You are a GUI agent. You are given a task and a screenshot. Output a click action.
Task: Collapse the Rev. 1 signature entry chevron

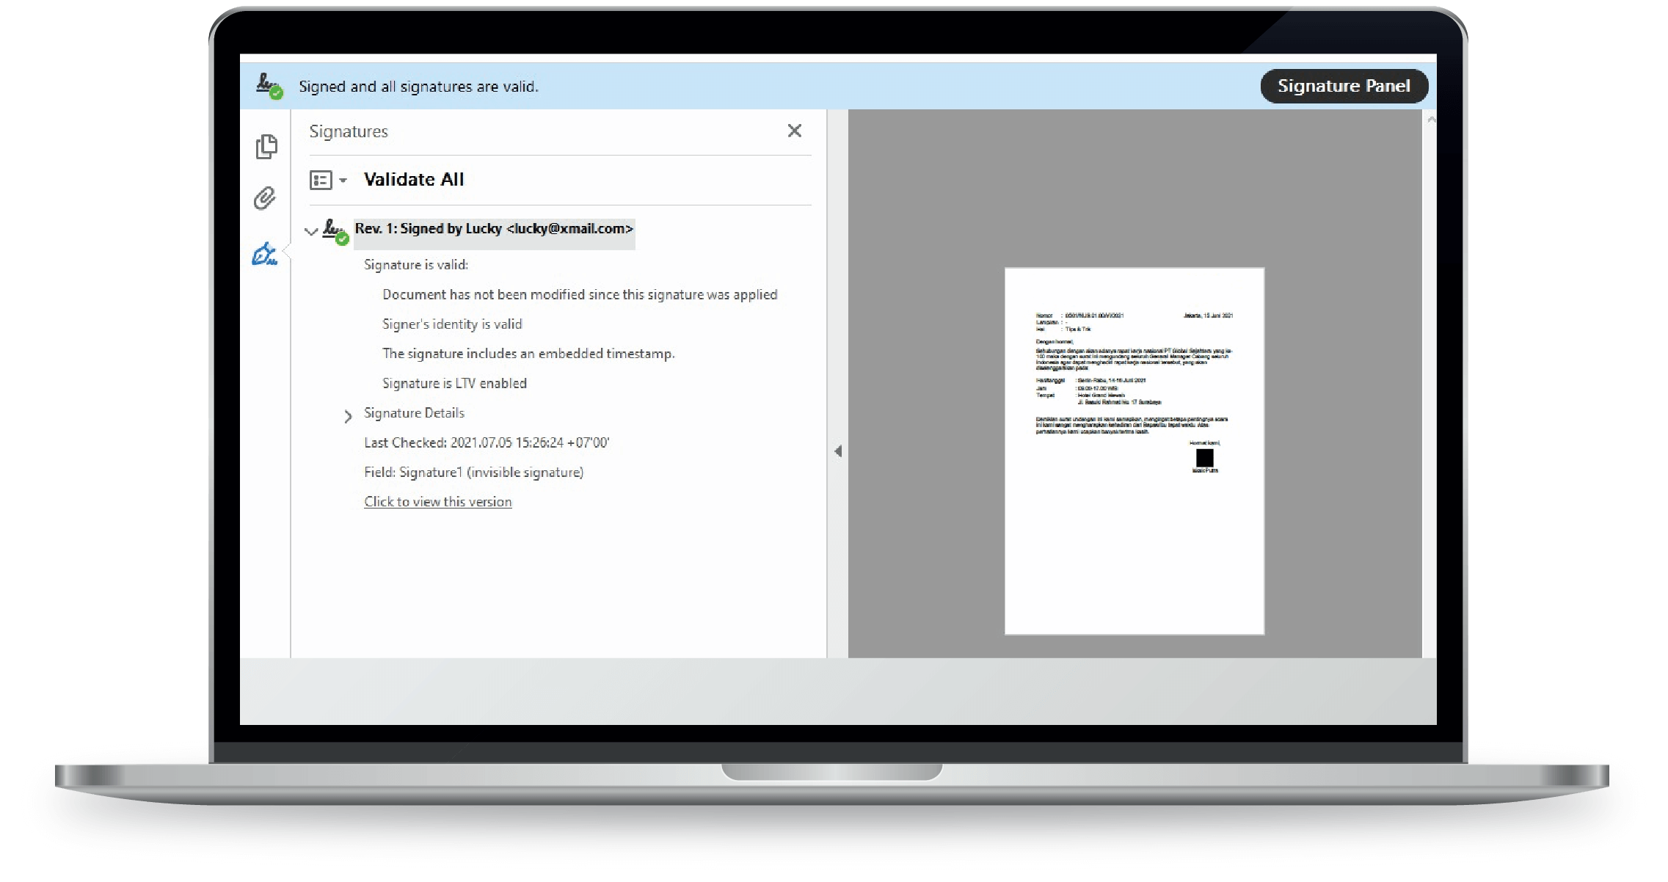tap(311, 231)
